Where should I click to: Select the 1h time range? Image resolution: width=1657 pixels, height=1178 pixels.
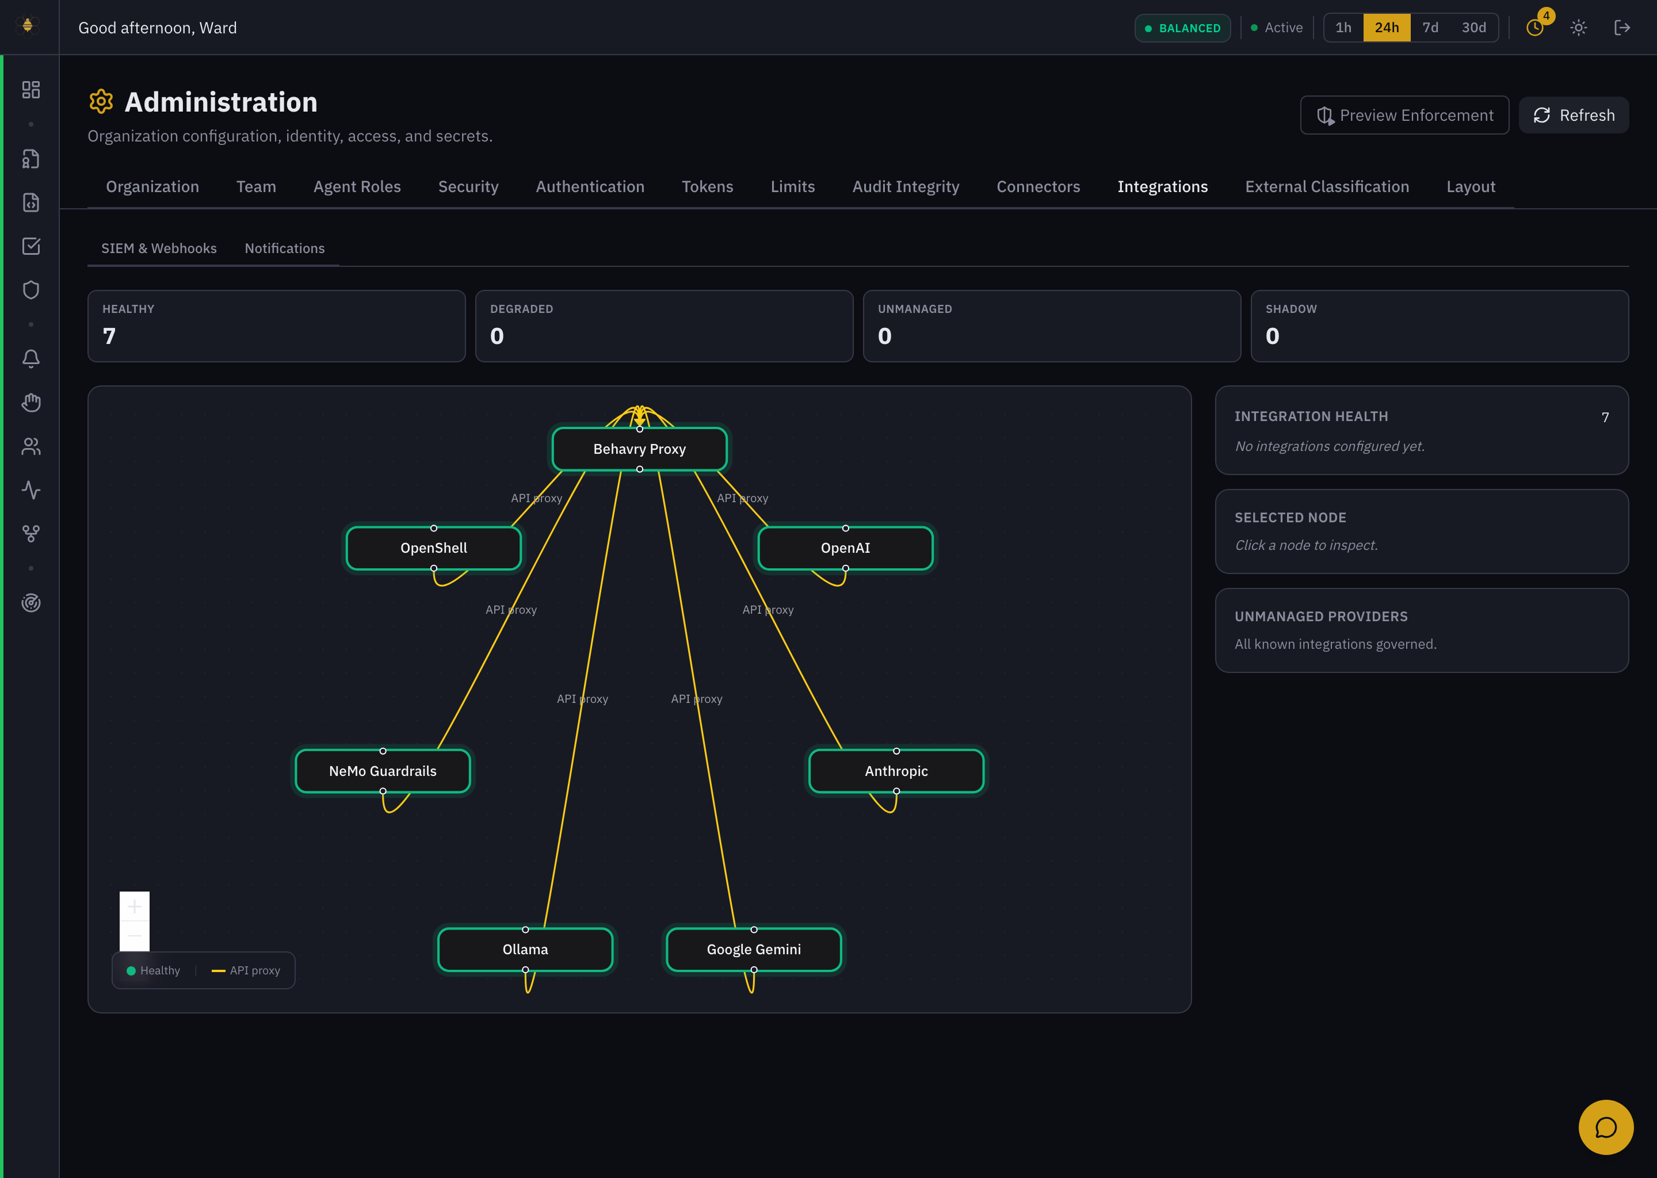1343,28
